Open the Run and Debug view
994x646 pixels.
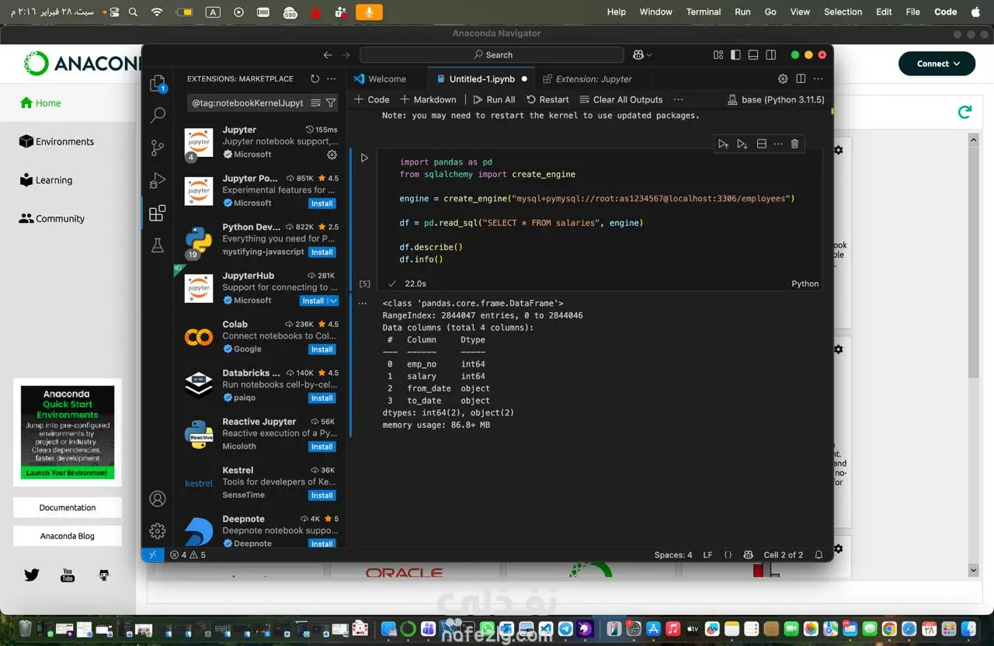(158, 180)
